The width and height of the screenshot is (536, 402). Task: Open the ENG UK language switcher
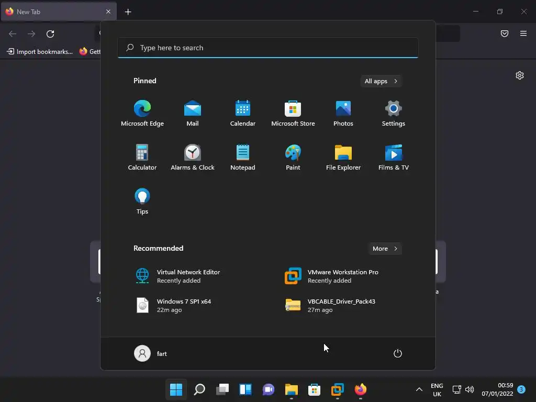pos(437,389)
